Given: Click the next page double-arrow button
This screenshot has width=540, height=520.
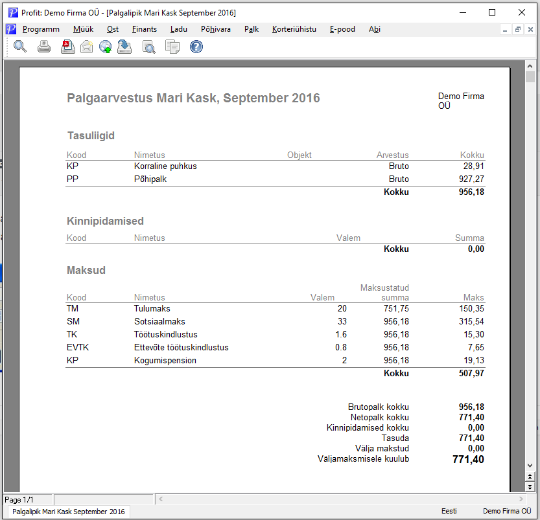Looking at the screenshot, I should click(x=530, y=487).
